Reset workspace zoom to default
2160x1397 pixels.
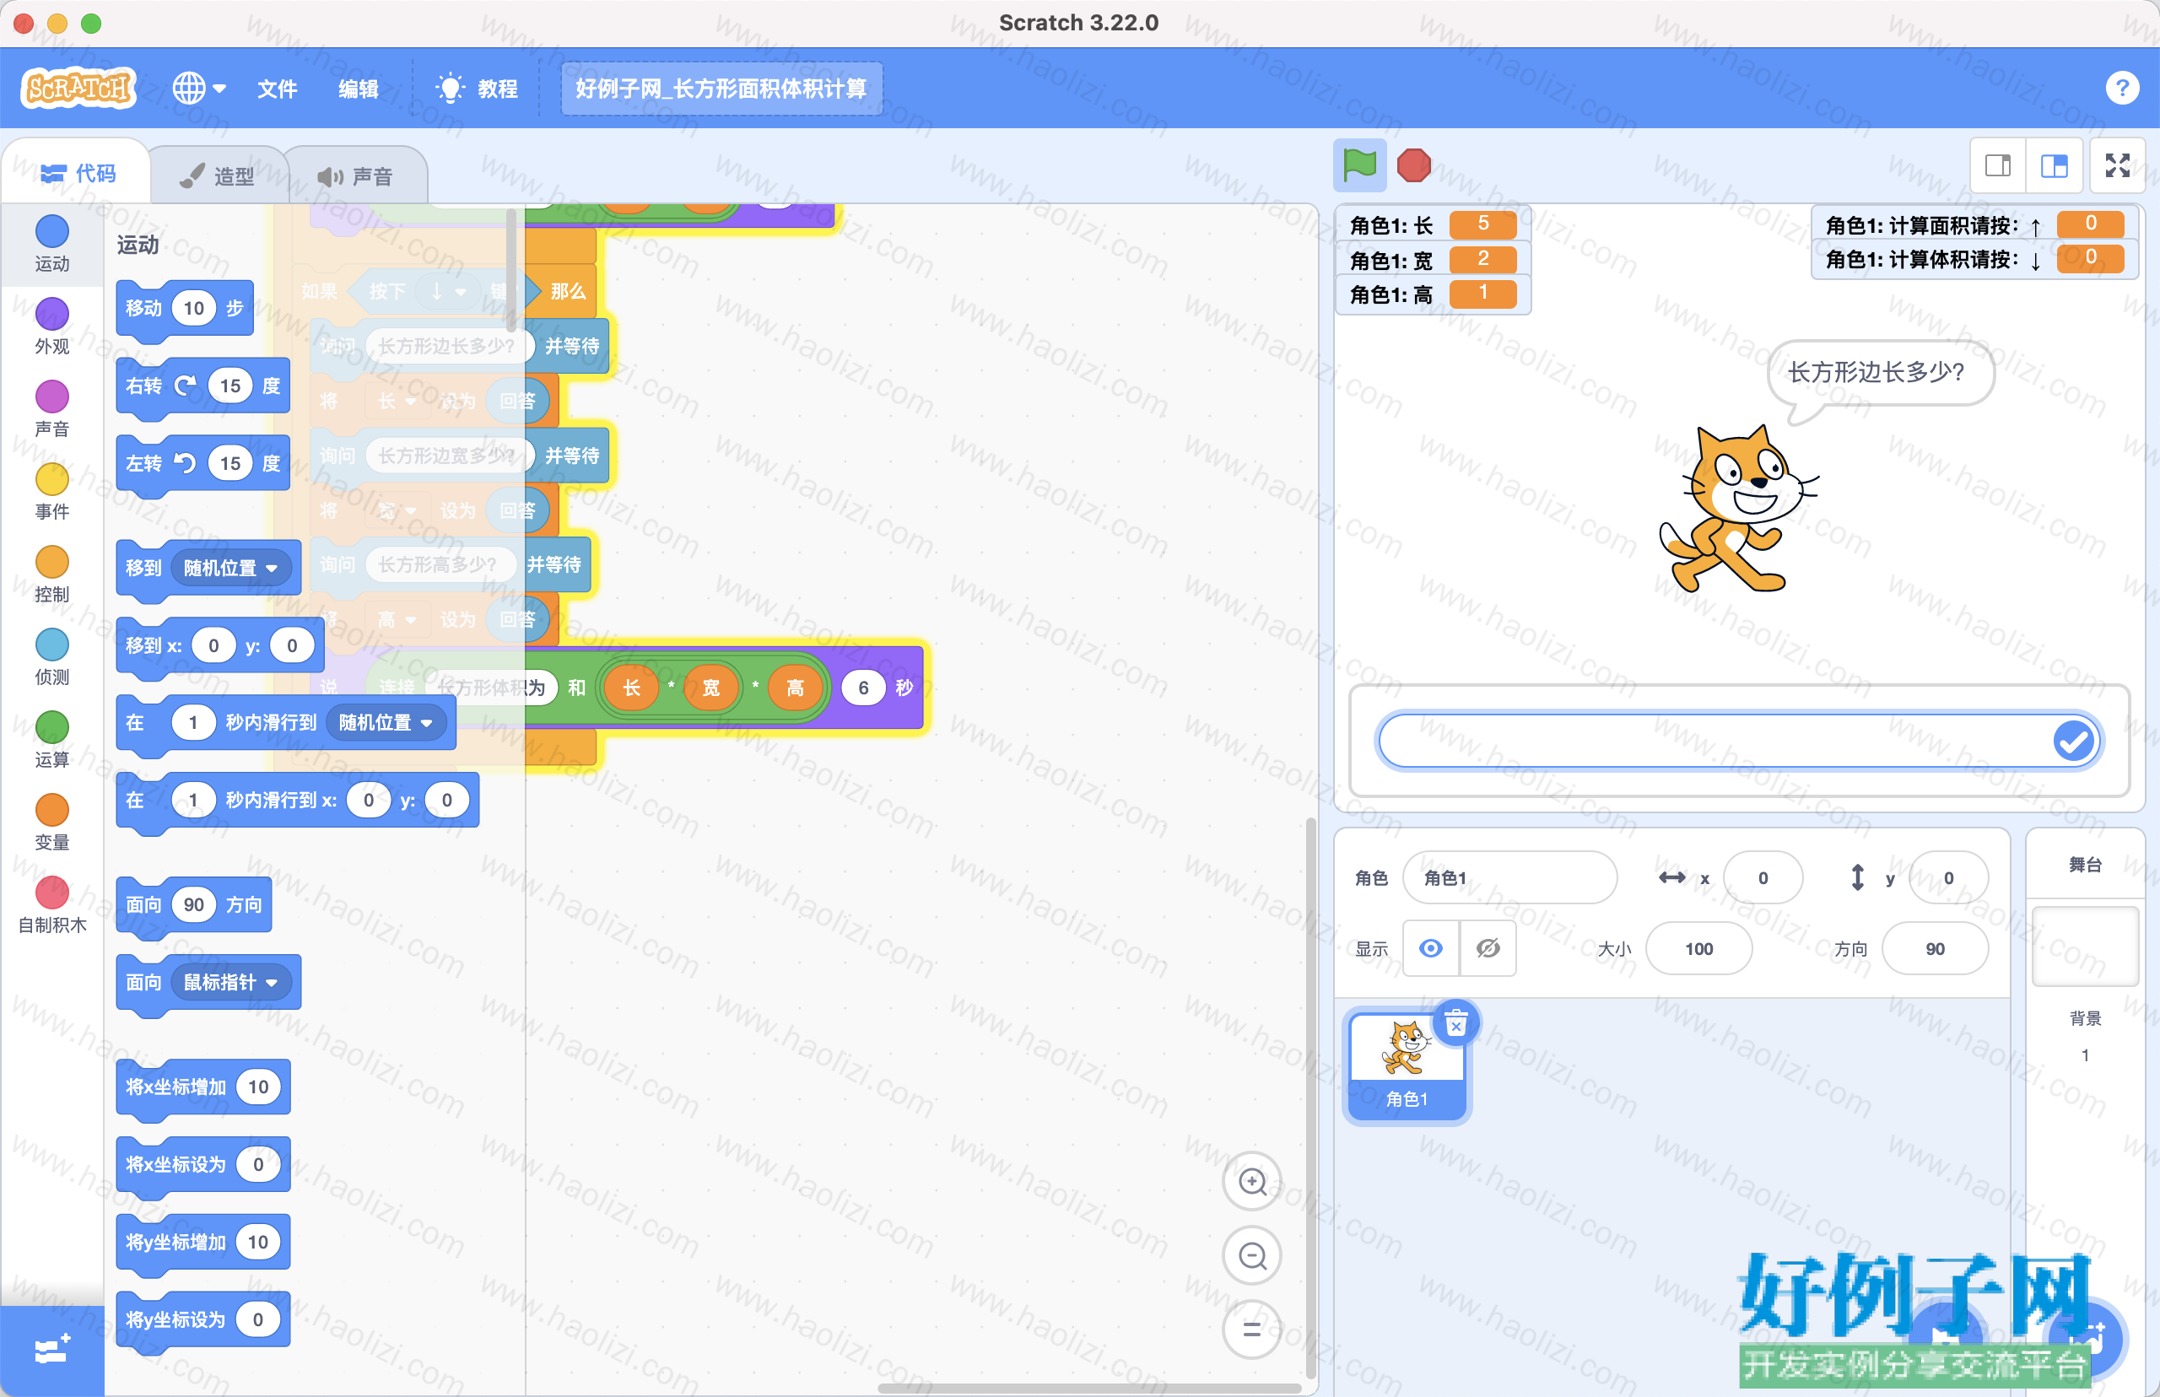click(x=1252, y=1329)
